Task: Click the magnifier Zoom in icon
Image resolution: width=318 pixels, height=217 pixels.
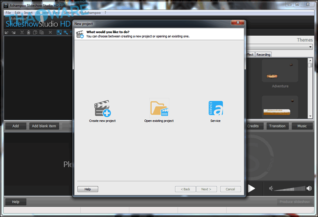Action: (66, 32)
